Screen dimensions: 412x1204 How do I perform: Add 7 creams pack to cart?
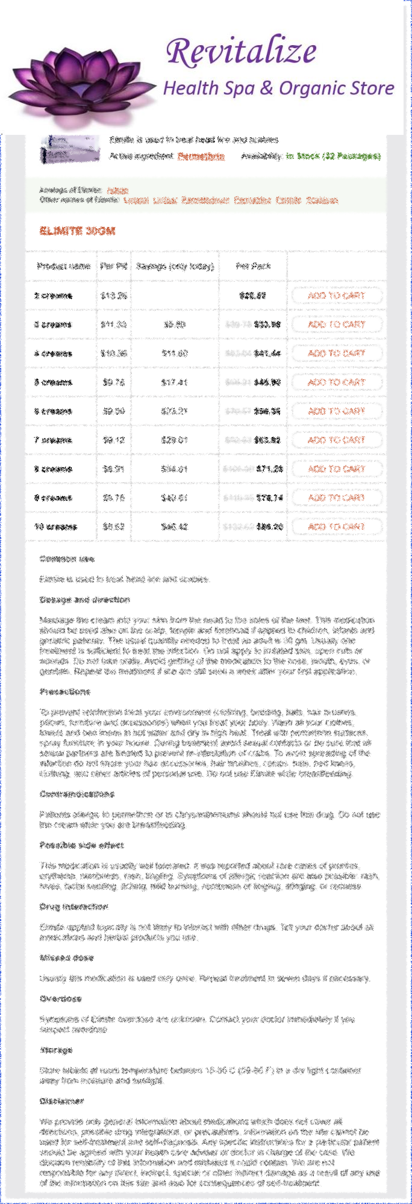coord(337,440)
